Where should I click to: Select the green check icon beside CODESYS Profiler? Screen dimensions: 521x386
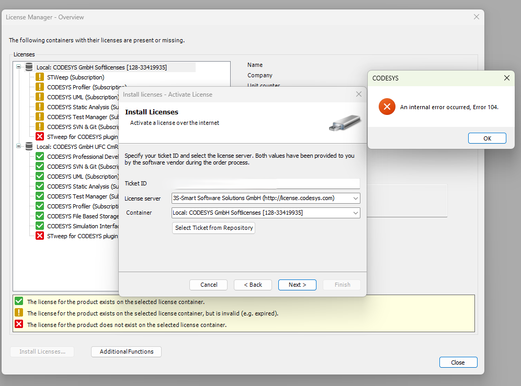40,206
